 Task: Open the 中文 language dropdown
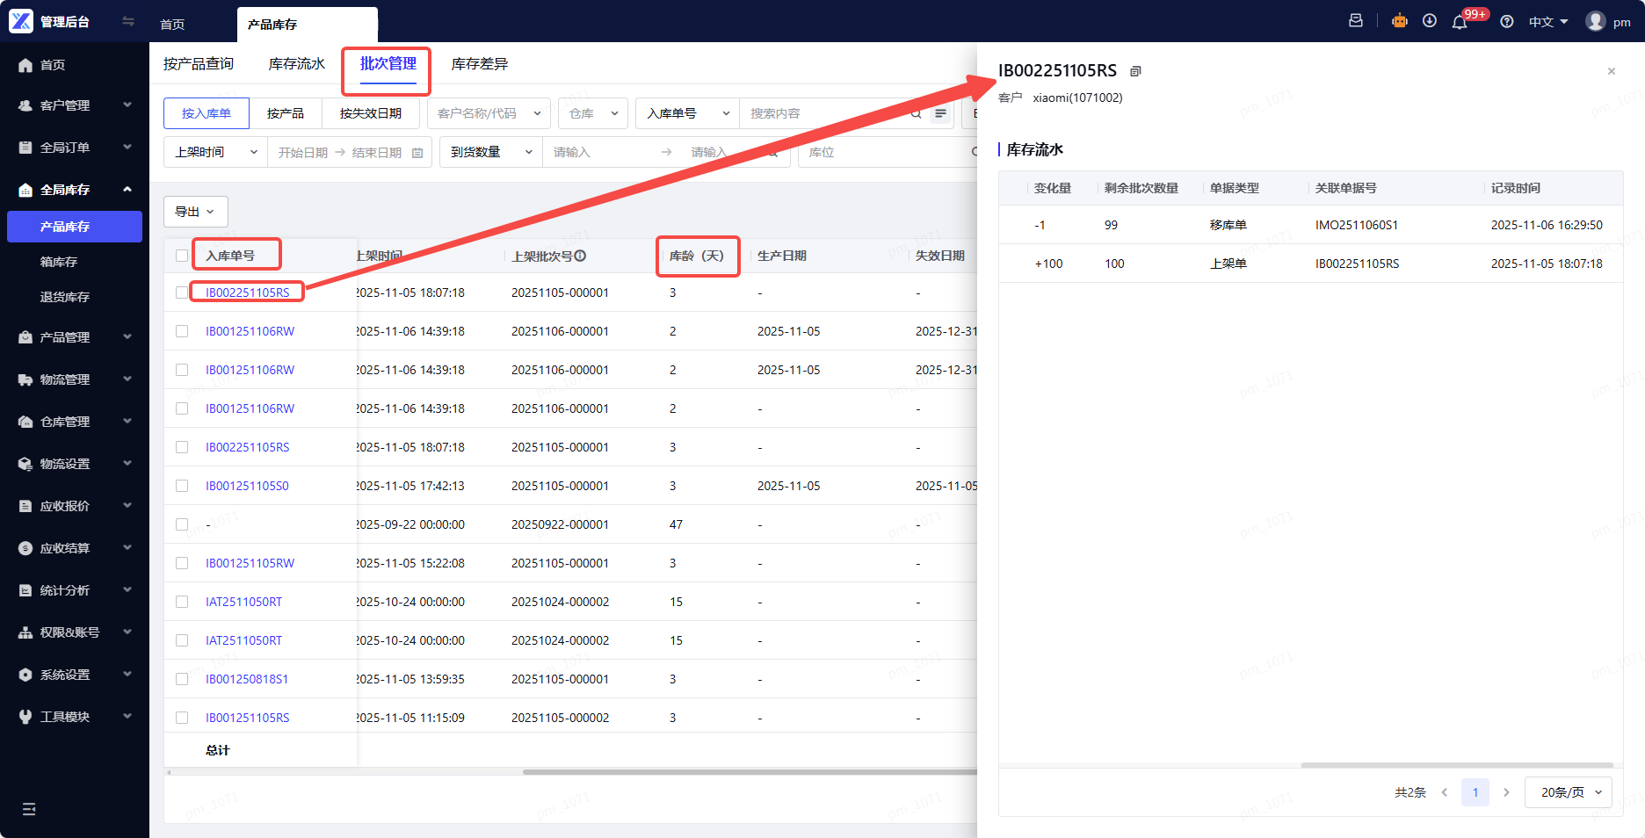(x=1548, y=22)
